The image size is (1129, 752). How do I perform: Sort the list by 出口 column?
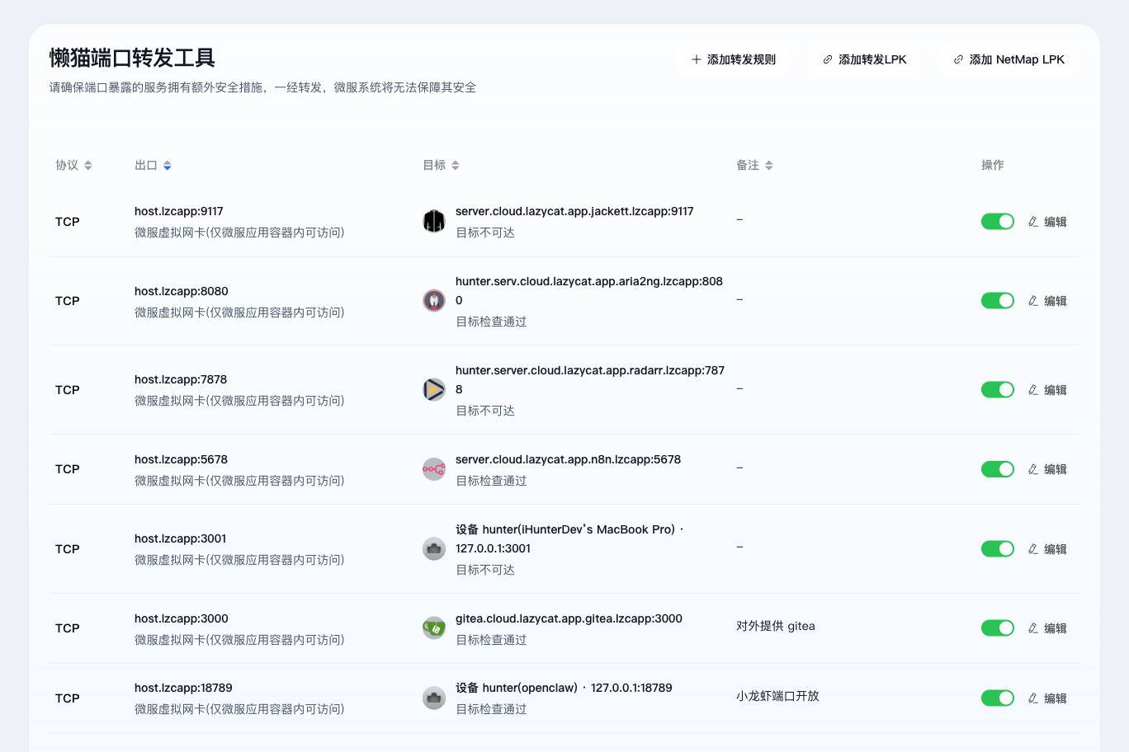click(154, 165)
